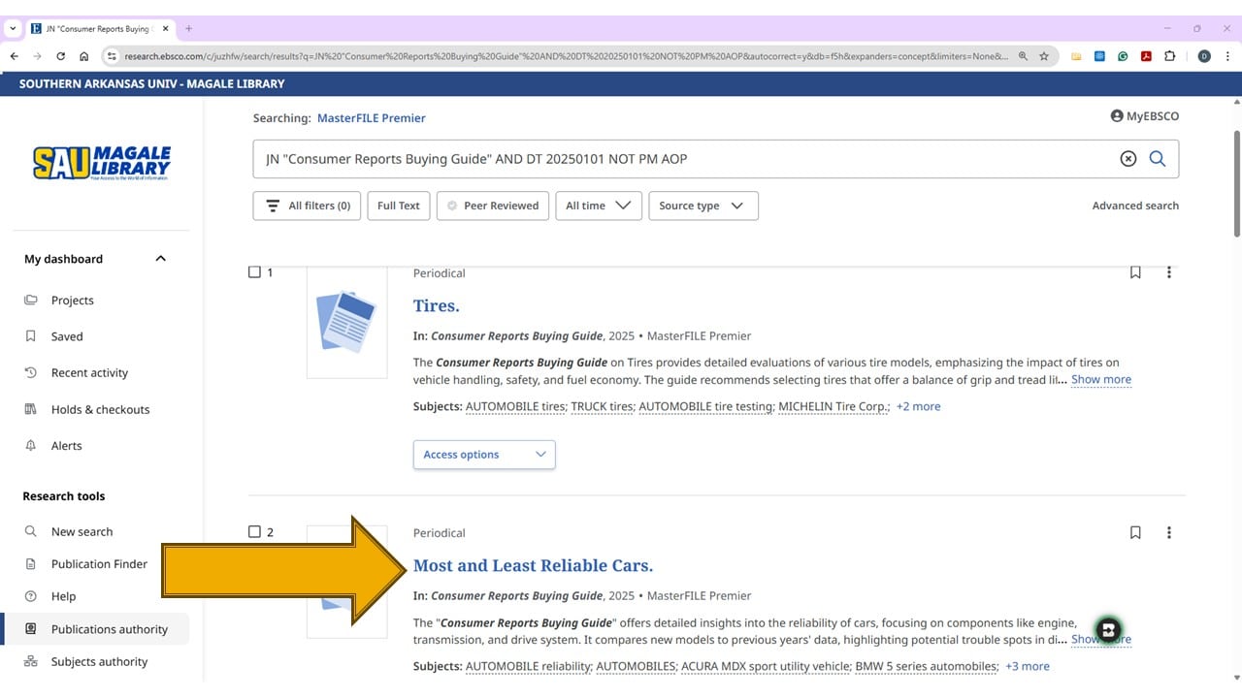Image resolution: width=1242 pixels, height=698 pixels.
Task: Open Subjects authority
Action: 99,662
